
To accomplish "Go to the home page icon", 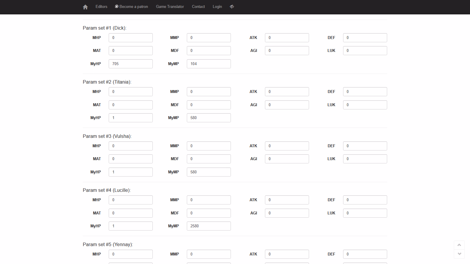I will tap(85, 7).
